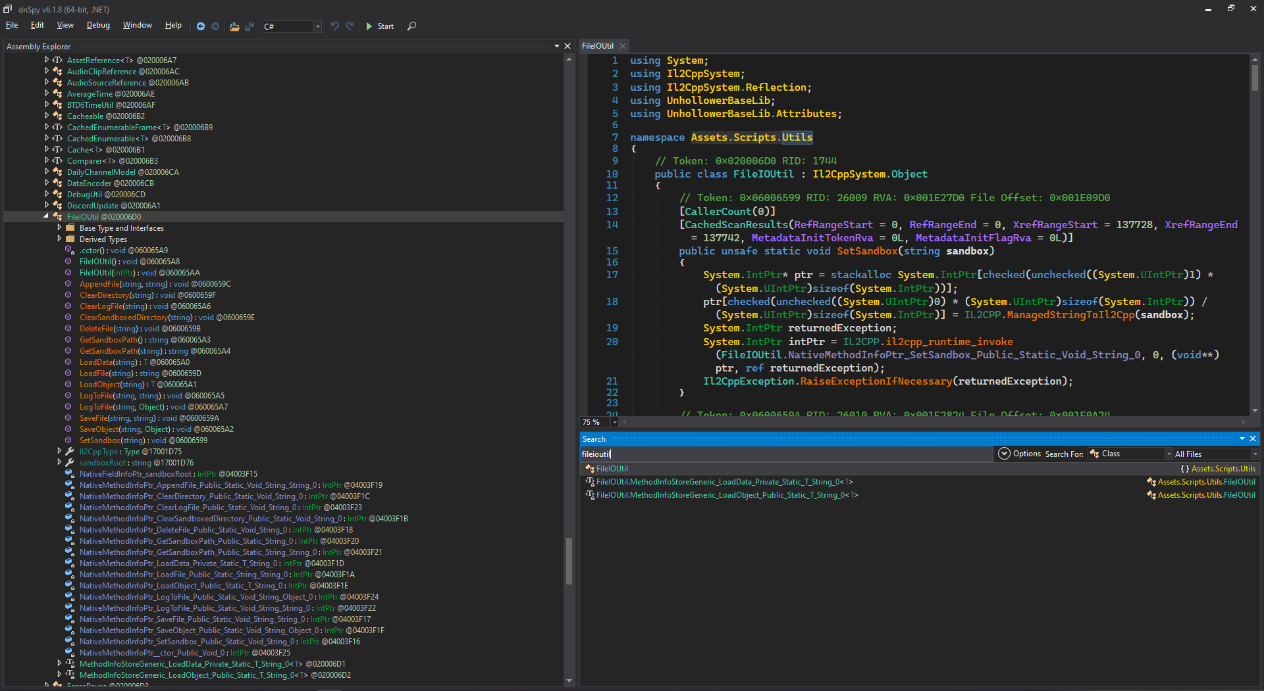This screenshot has width=1264, height=691.
Task: Click the Undo toolbar icon
Action: [x=335, y=26]
